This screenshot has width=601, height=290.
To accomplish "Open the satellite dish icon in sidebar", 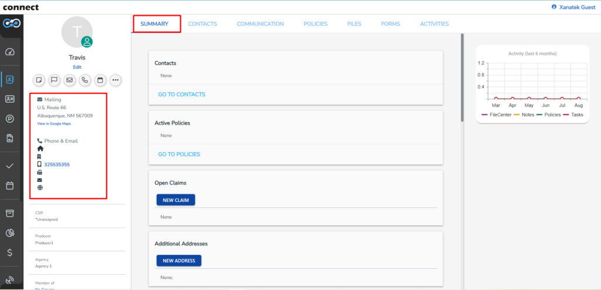I will pos(11,280).
